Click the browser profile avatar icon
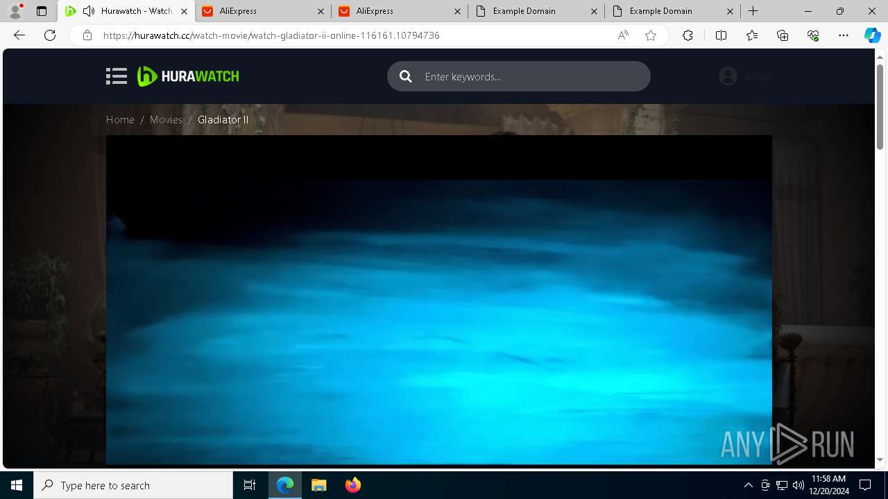The width and height of the screenshot is (888, 499). pos(15,11)
